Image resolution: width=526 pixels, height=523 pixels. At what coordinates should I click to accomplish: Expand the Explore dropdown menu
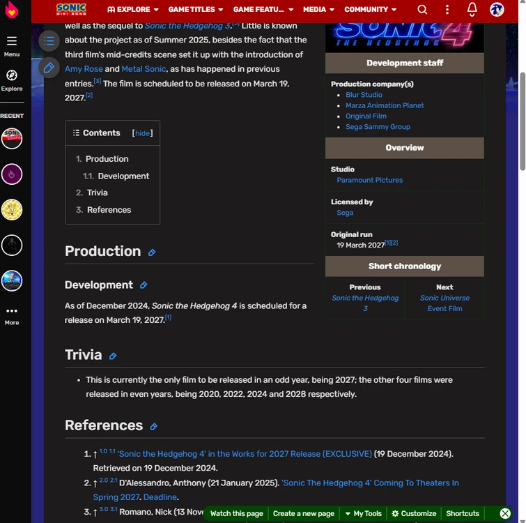133,9
